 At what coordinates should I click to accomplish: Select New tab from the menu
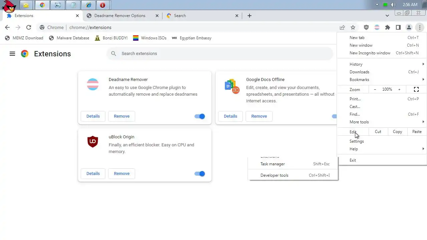pyautogui.click(x=382, y=37)
